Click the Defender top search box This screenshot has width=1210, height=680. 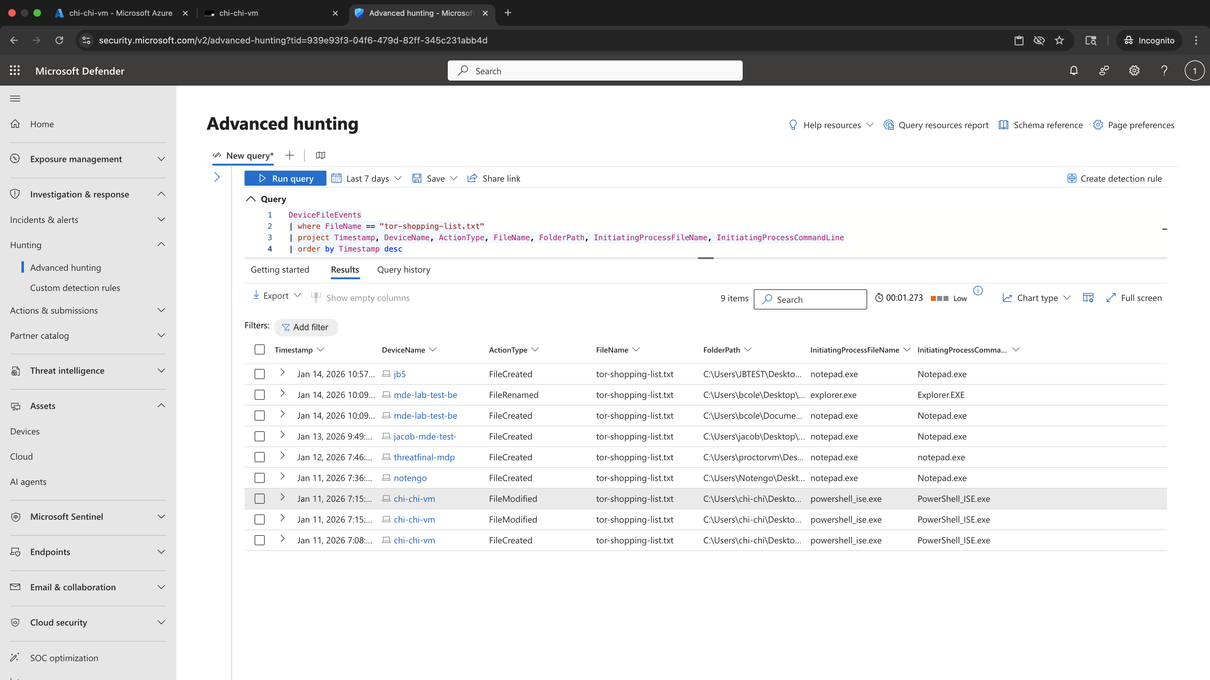pyautogui.click(x=595, y=71)
